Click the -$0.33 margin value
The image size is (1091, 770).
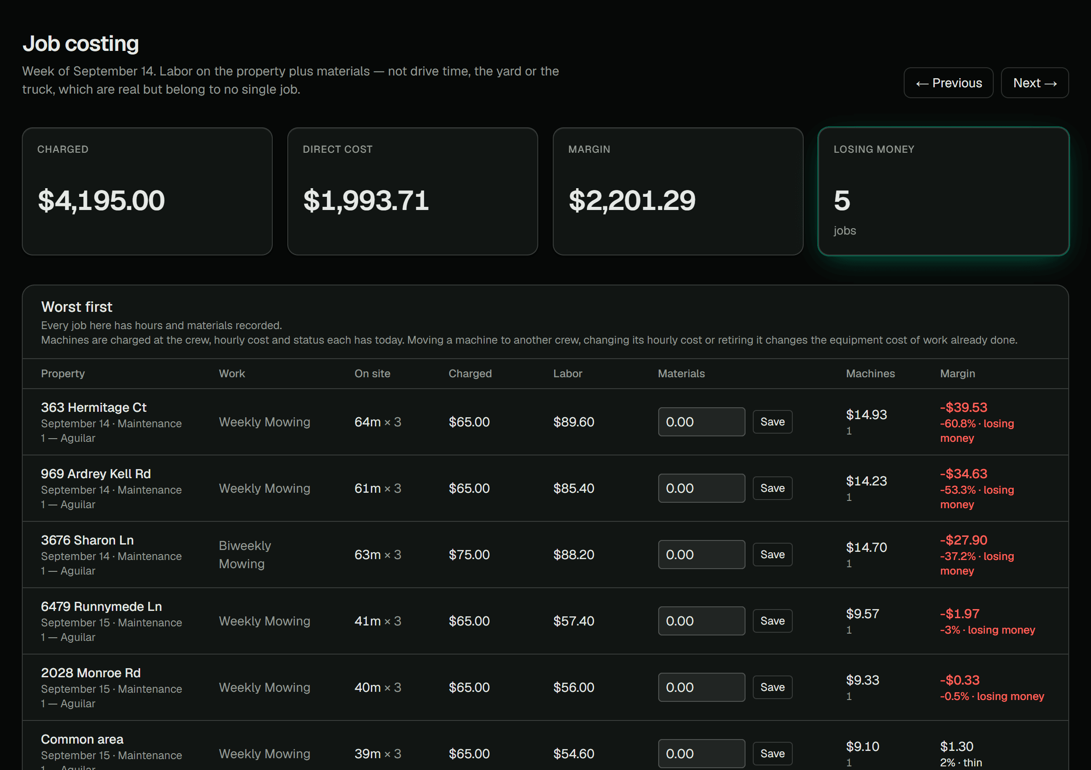coord(959,680)
